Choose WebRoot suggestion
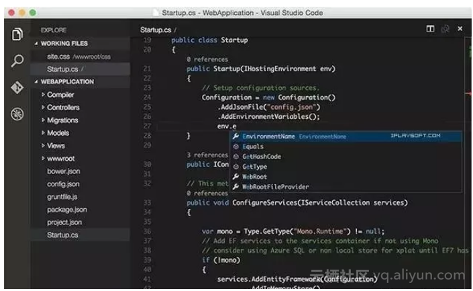Viewport: 473px width, 291px height. tap(346, 177)
